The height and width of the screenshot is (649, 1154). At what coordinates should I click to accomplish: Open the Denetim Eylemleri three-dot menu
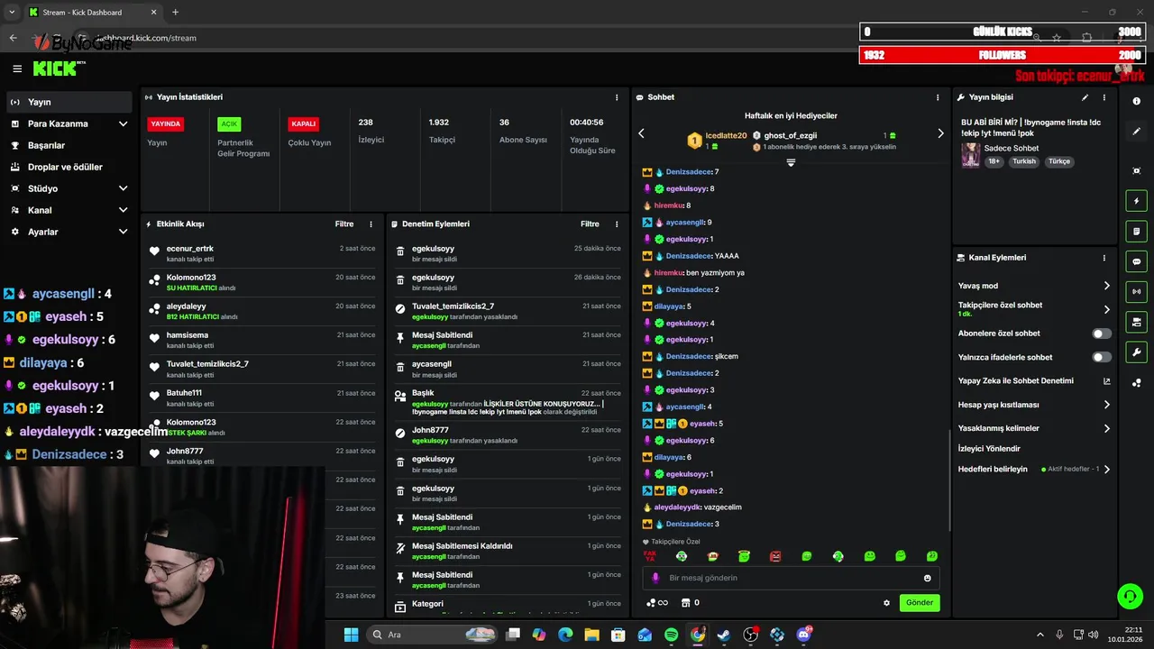(617, 224)
